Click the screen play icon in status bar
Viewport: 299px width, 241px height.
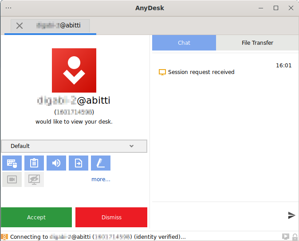[x=286, y=237]
